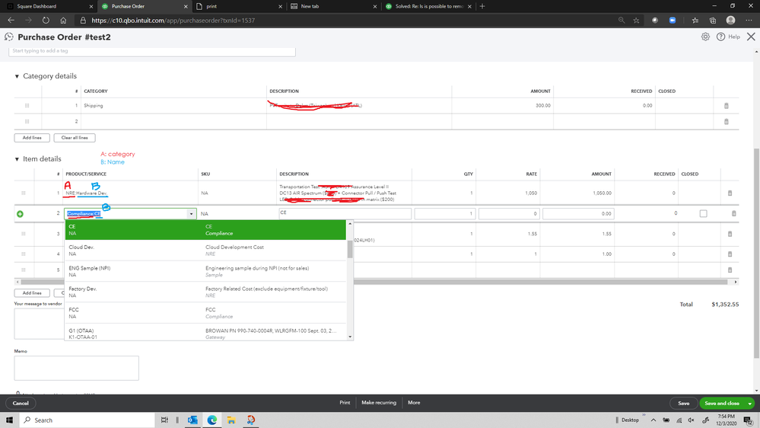Click trash icon for NRE:Hardware Dev. item row
The width and height of the screenshot is (760, 428).
coord(730,193)
